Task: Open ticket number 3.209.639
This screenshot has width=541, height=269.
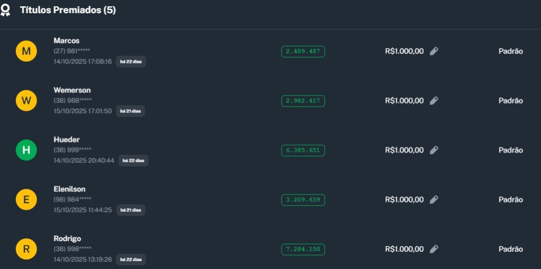Action: tap(303, 200)
